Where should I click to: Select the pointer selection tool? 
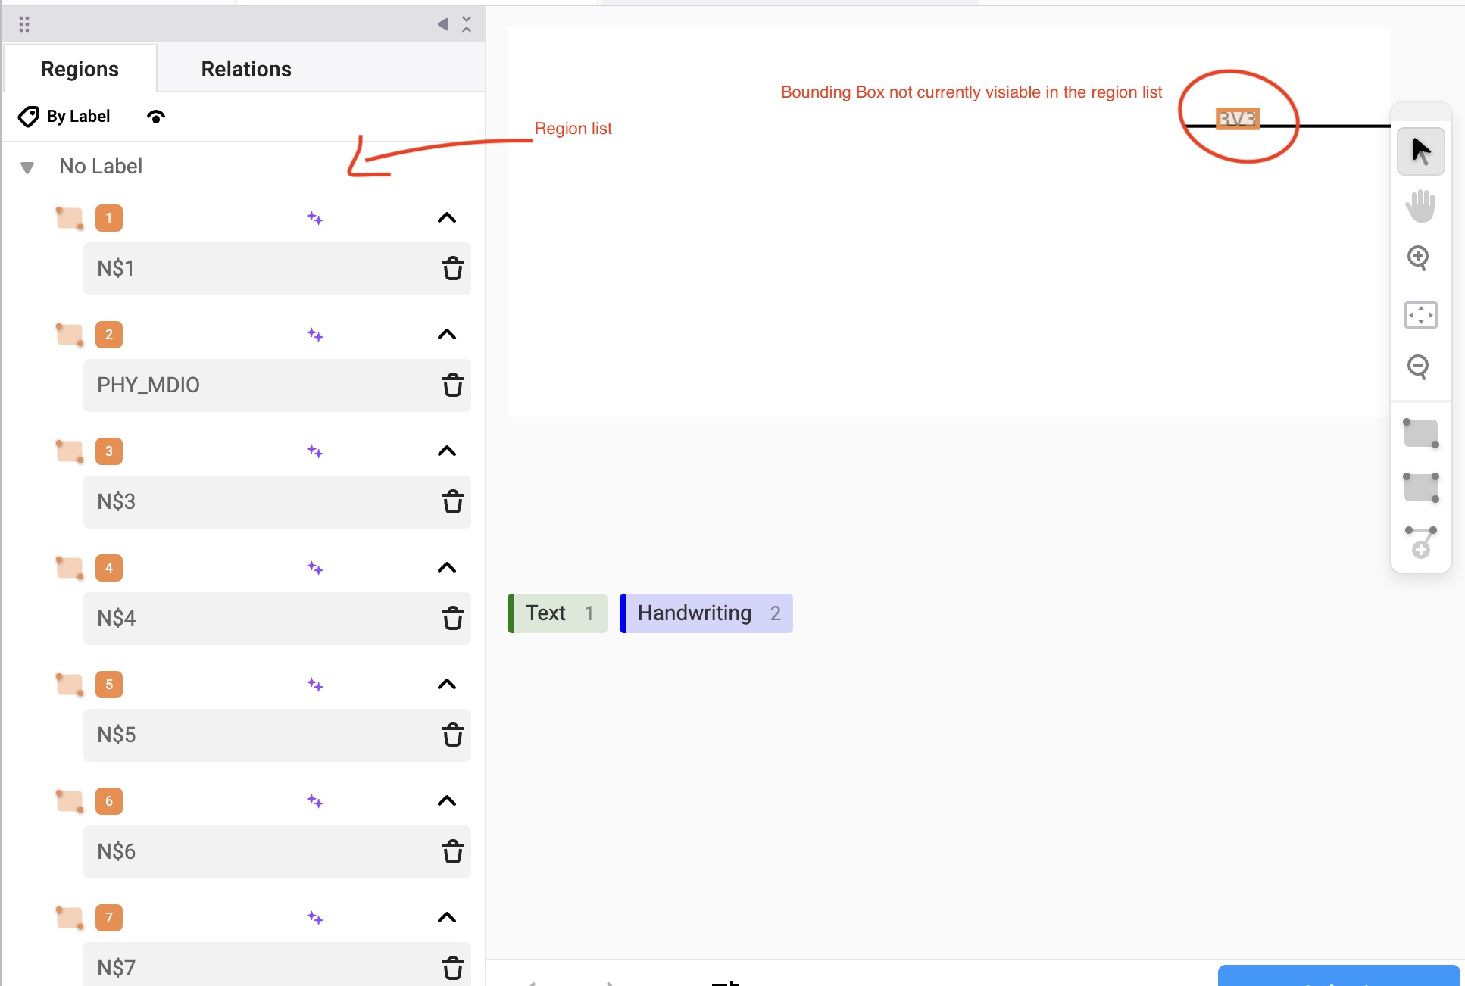point(1420,151)
